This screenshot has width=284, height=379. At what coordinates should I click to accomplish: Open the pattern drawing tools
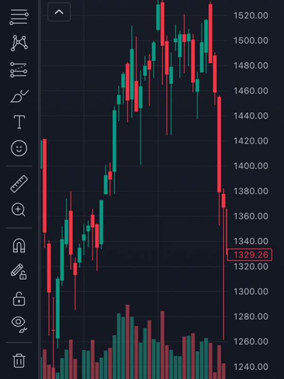[x=19, y=44]
